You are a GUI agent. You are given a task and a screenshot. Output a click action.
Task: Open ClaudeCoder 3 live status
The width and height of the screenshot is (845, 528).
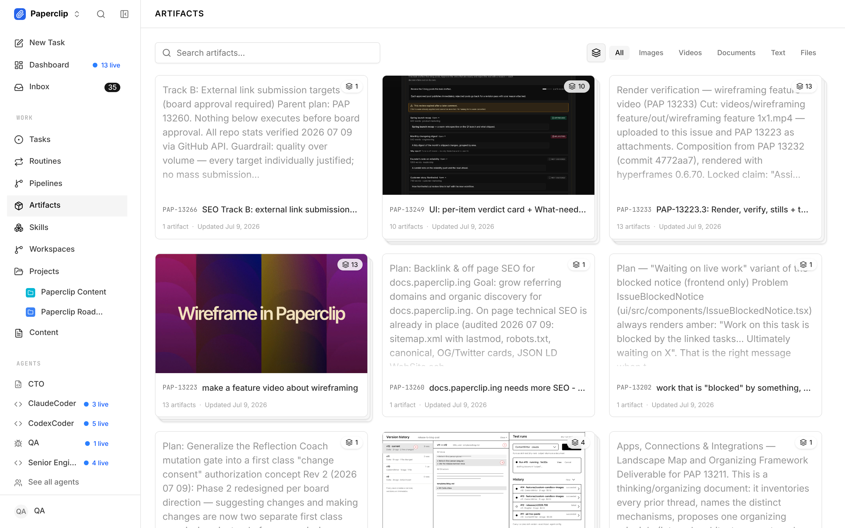click(96, 405)
